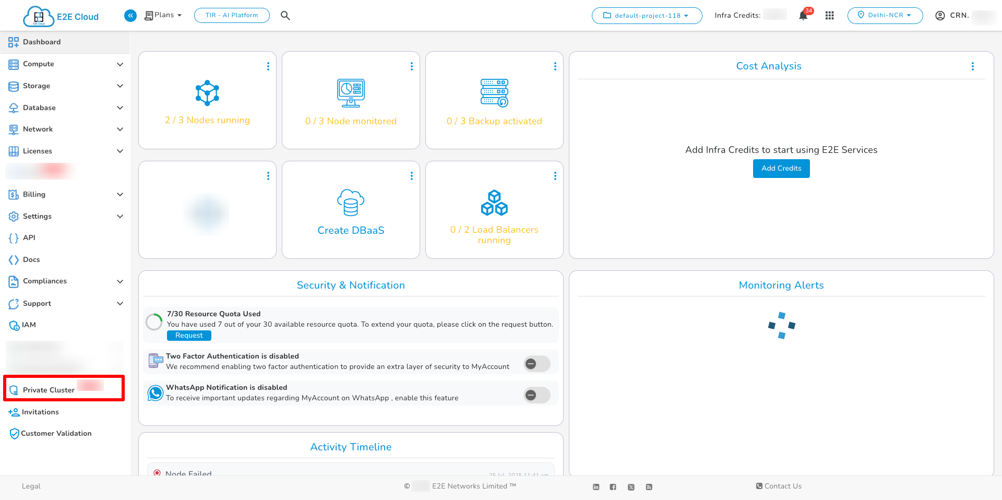This screenshot has height=500, width=1002.
Task: Click the resource quota progress circle
Action: pos(154,322)
